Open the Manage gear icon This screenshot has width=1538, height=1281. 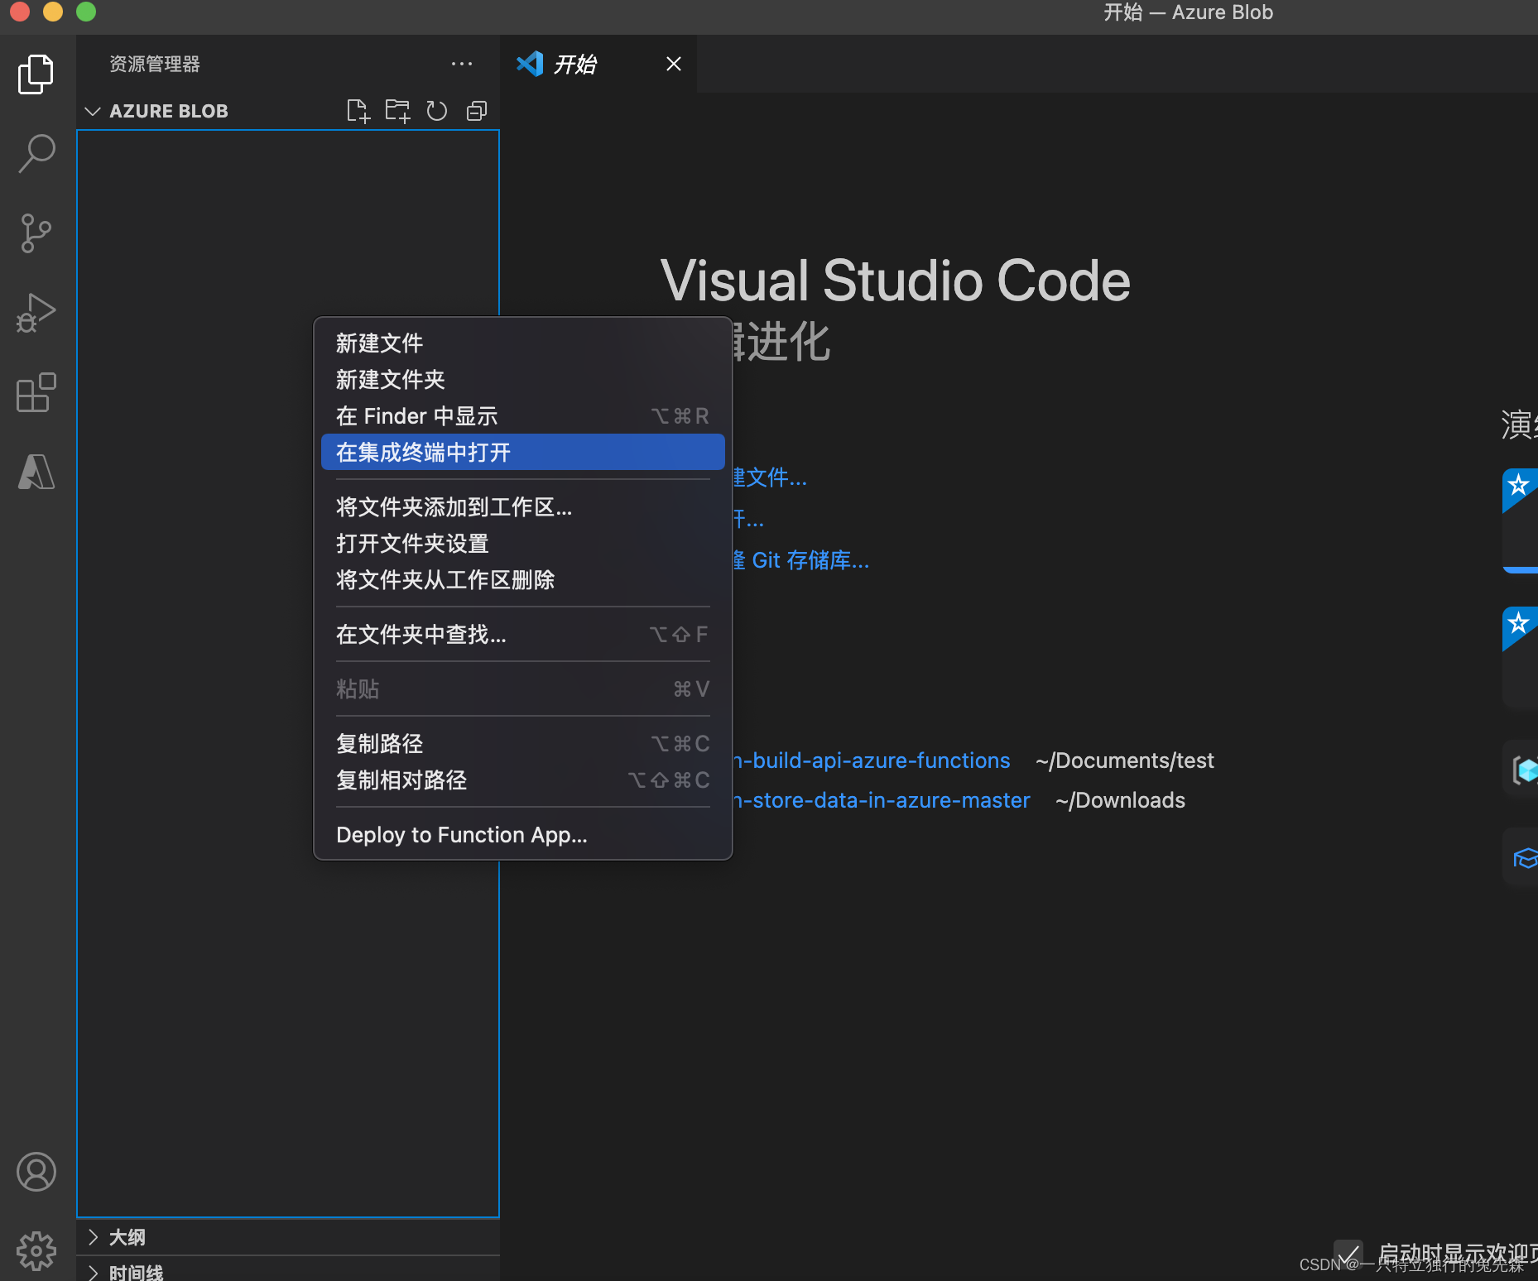36,1251
